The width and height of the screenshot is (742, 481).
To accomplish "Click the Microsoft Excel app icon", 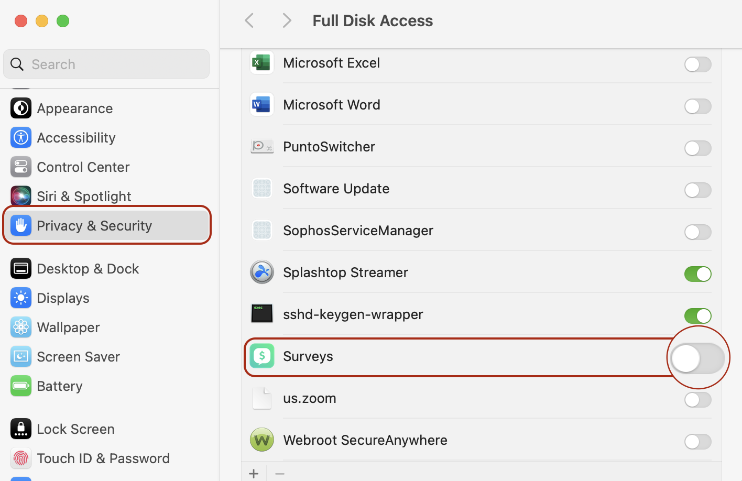I will (261, 63).
